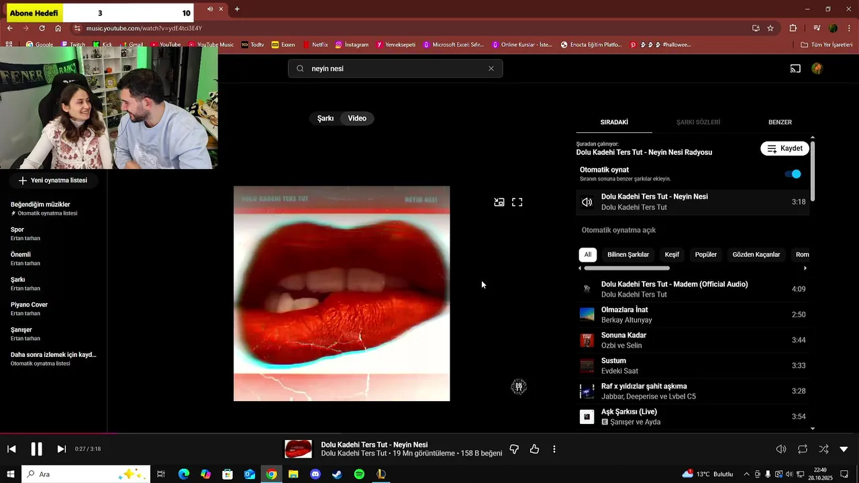Image resolution: width=859 pixels, height=483 pixels.
Task: Select the Gözden Kaçanlar chip
Action: coord(756,255)
